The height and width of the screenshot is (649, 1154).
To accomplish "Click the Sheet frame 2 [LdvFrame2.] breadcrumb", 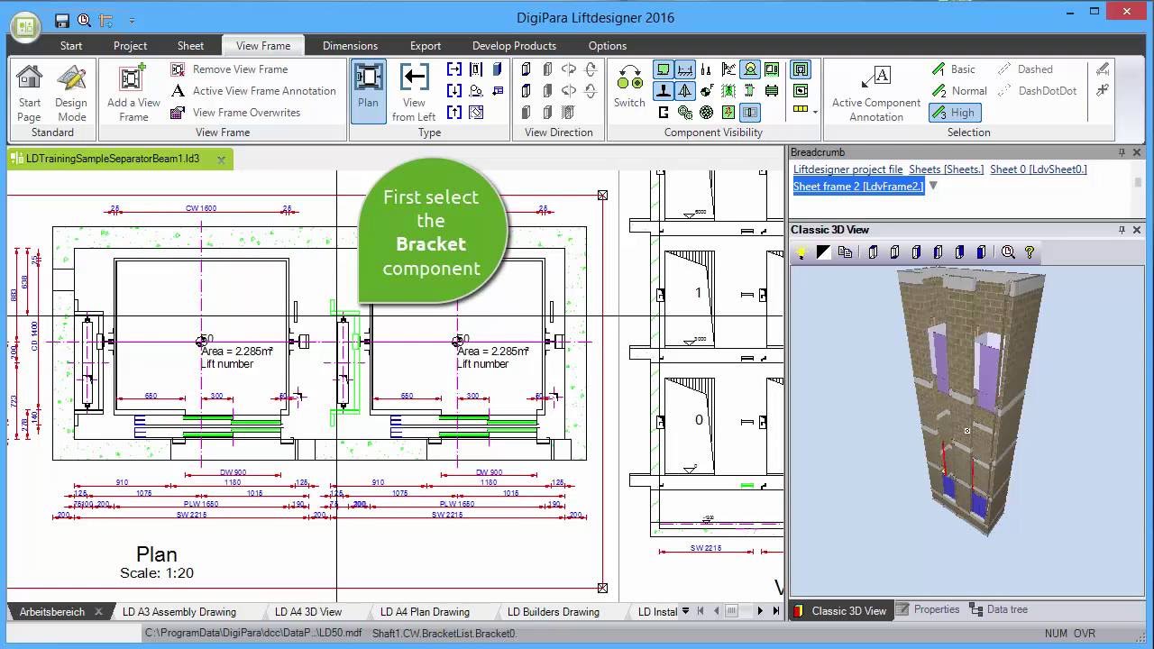I will pyautogui.click(x=858, y=186).
